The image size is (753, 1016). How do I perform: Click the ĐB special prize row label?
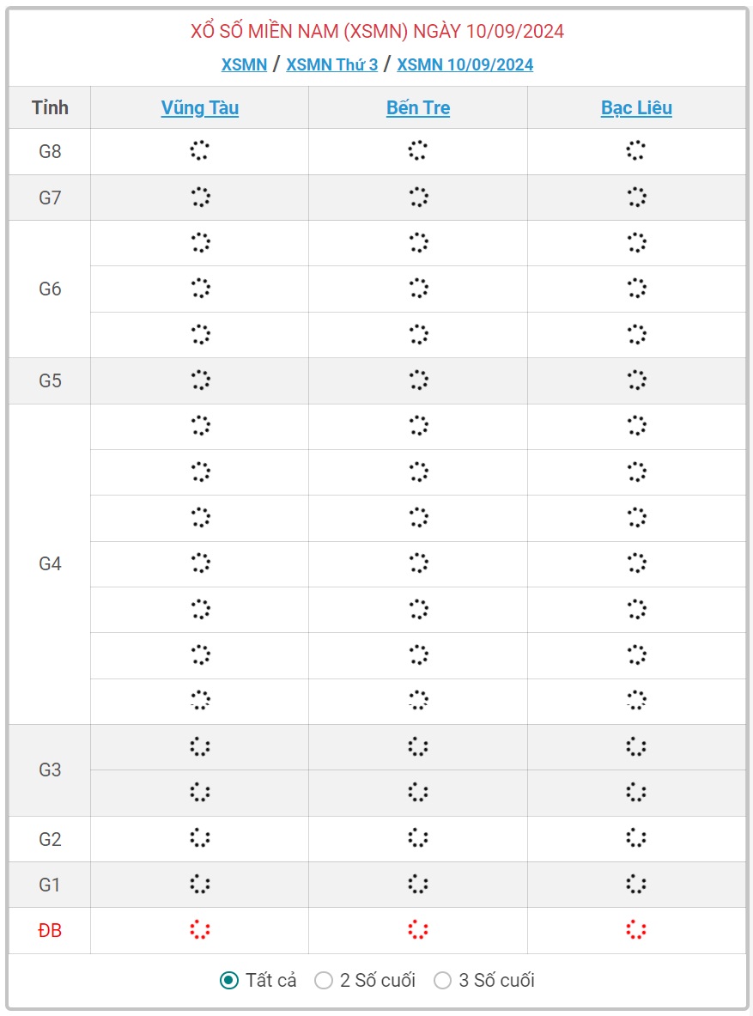pyautogui.click(x=50, y=930)
